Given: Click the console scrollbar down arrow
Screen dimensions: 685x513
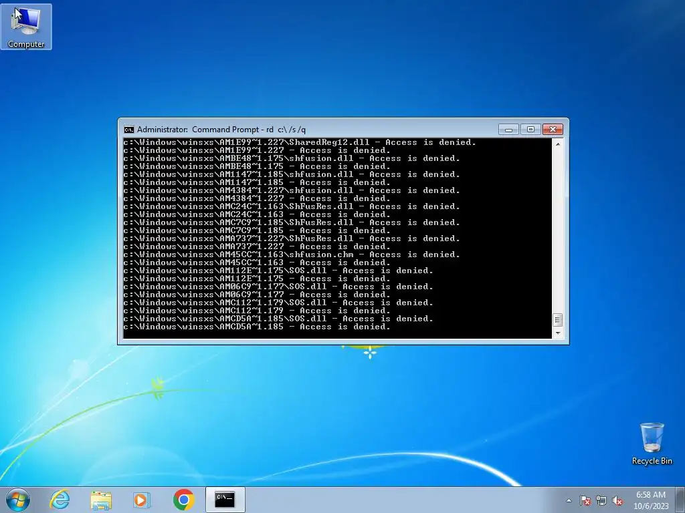Looking at the screenshot, I should (557, 333).
